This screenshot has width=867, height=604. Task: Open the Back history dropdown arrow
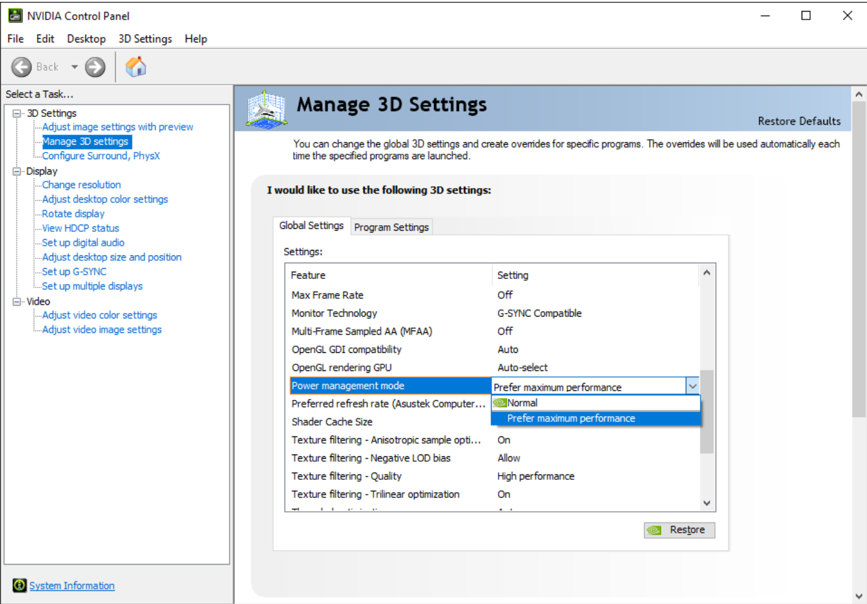click(x=74, y=67)
